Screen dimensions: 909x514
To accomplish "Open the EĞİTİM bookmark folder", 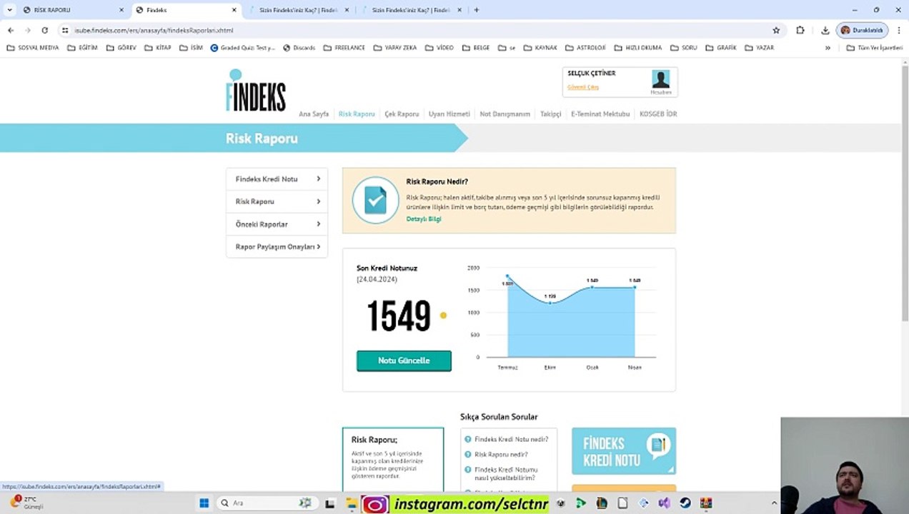I will tap(82, 48).
